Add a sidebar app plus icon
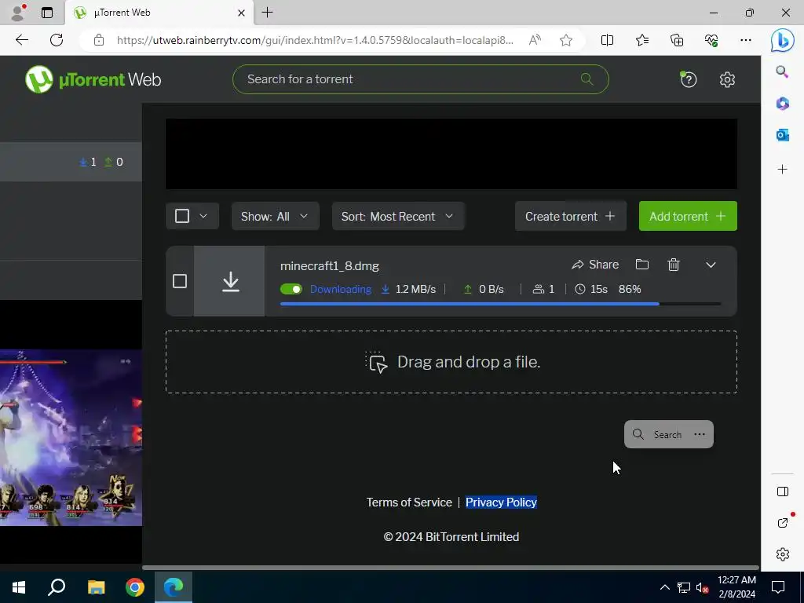This screenshot has height=603, width=804. coord(783,170)
